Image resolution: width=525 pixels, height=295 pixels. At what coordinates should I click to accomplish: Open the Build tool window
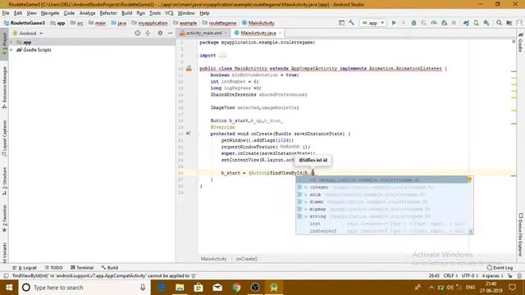(109, 268)
